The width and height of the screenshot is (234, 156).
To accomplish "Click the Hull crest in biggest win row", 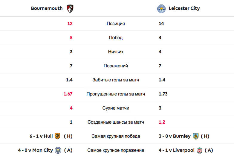I will pyautogui.click(x=57, y=136).
